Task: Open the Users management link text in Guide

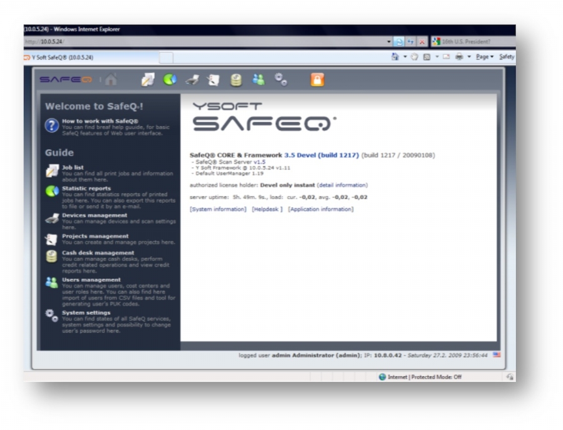Action: point(91,280)
